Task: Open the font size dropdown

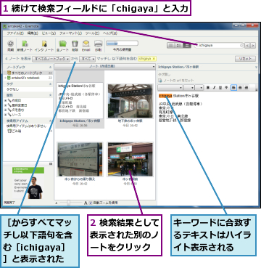Action: tap(189, 88)
